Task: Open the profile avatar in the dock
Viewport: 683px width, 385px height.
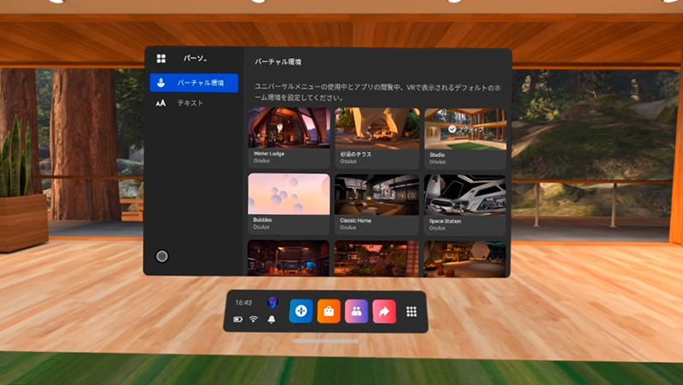Action: point(272,302)
